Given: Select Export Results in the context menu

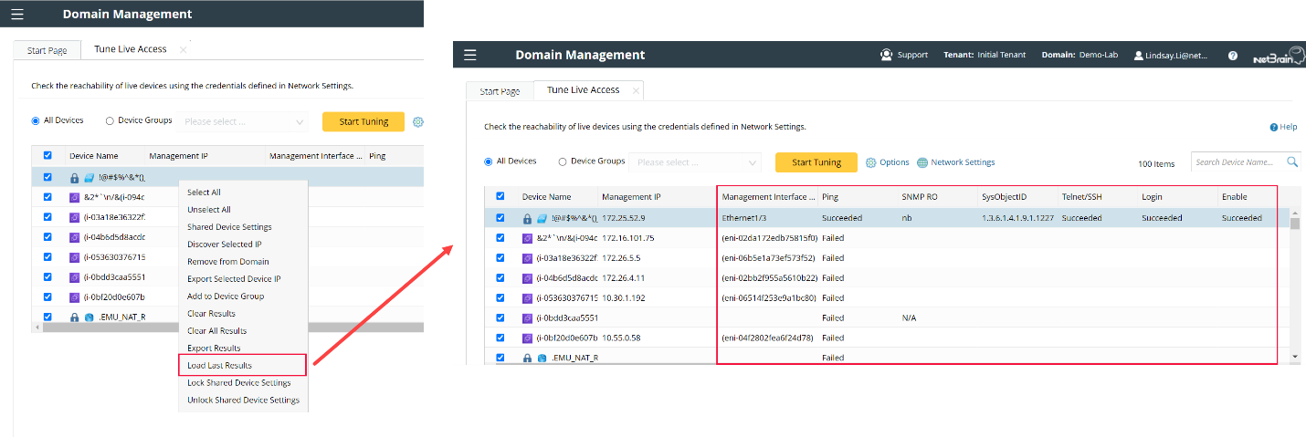Looking at the screenshot, I should pyautogui.click(x=214, y=348).
